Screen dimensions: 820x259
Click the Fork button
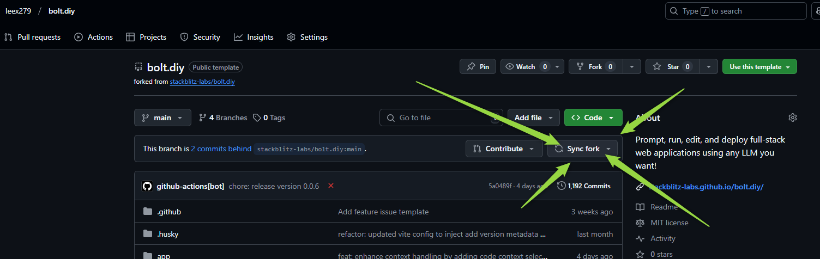coord(596,66)
